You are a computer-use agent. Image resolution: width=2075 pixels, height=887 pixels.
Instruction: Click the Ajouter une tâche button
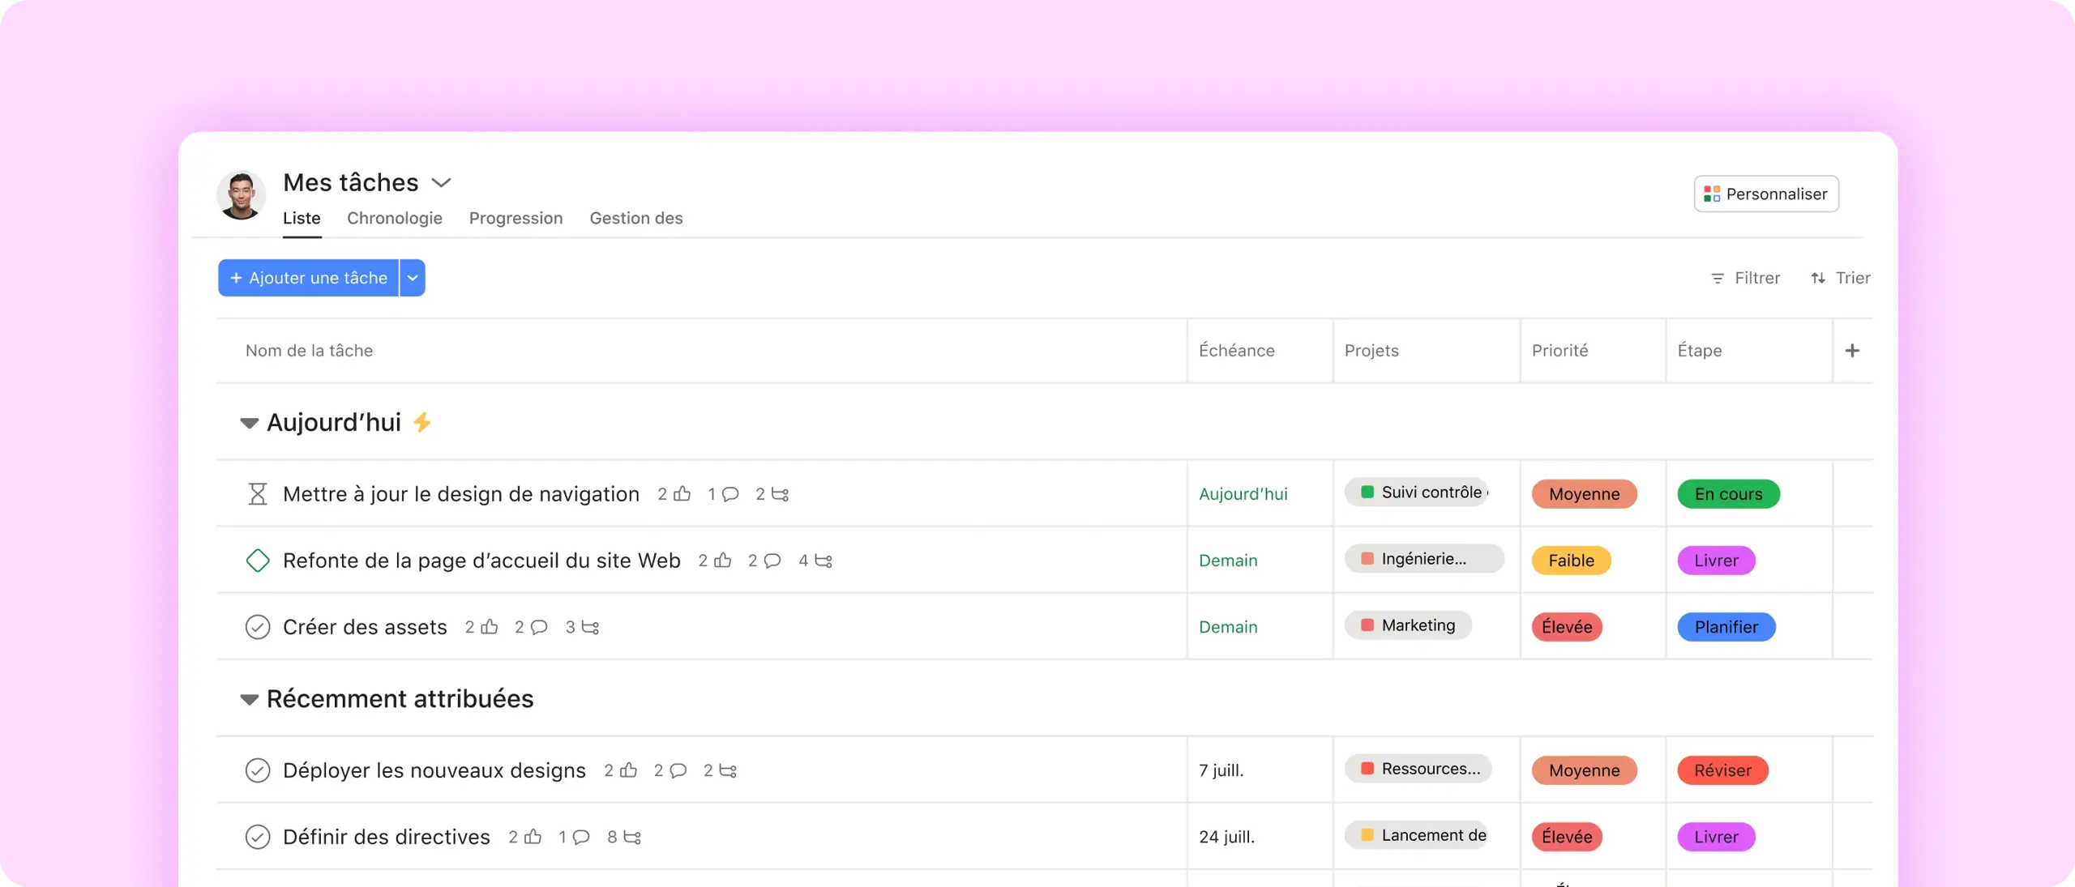coord(309,278)
